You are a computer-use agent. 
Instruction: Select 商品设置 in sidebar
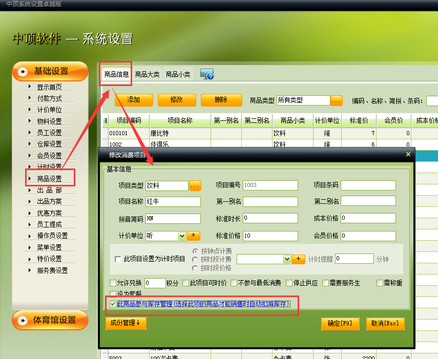tap(50, 179)
